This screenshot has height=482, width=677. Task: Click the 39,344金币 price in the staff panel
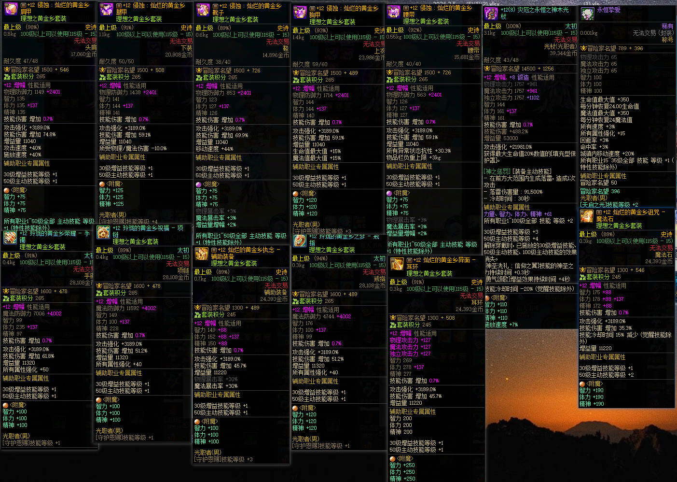coord(563,53)
